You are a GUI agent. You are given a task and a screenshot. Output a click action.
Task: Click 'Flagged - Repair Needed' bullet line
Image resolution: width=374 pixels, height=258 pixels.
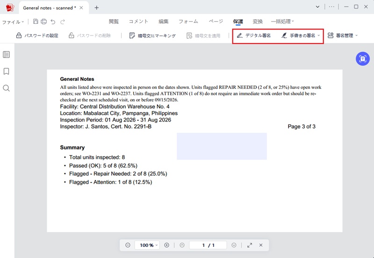click(x=118, y=173)
